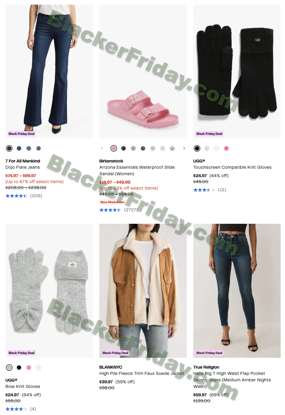Open True Religion Halle skinny jeans link

[x=232, y=380]
